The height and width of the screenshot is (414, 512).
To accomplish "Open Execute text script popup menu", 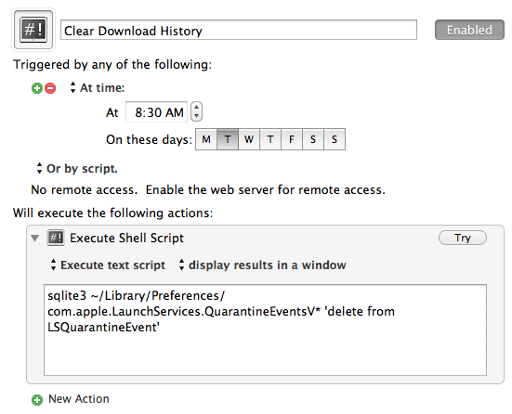I will click(x=108, y=265).
